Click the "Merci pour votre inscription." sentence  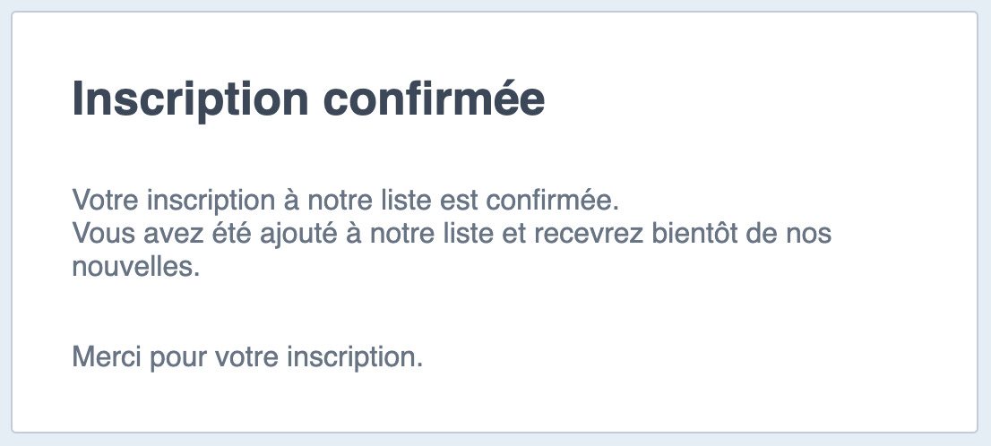pos(247,357)
